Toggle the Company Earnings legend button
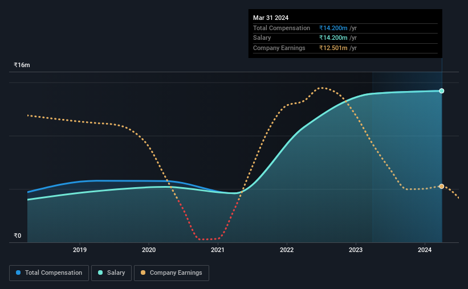The width and height of the screenshot is (468, 289). (x=172, y=273)
